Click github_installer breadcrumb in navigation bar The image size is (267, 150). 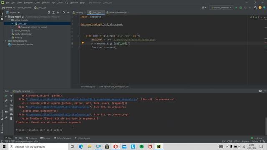click(x=24, y=7)
